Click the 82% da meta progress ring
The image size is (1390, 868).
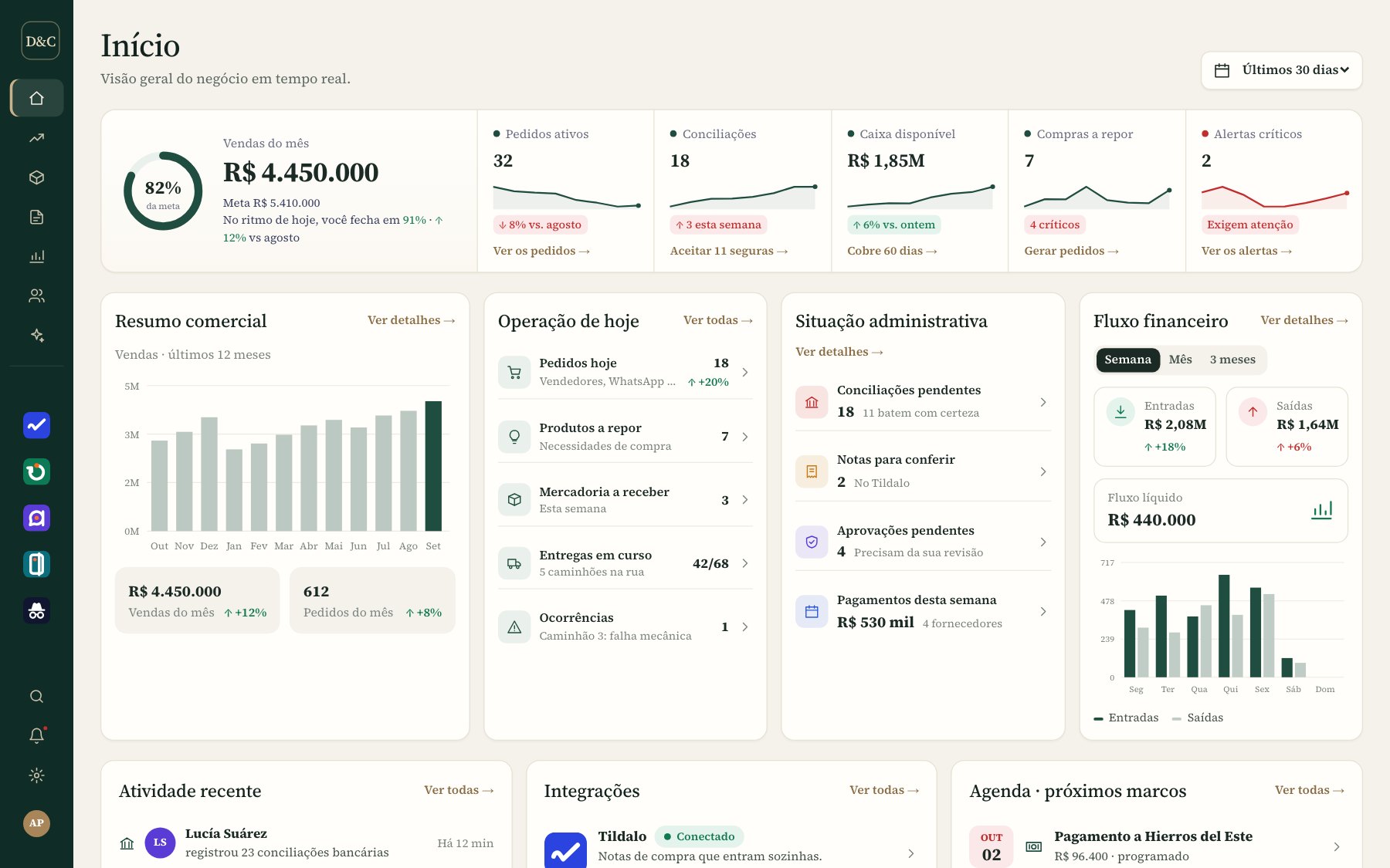pyautogui.click(x=163, y=191)
